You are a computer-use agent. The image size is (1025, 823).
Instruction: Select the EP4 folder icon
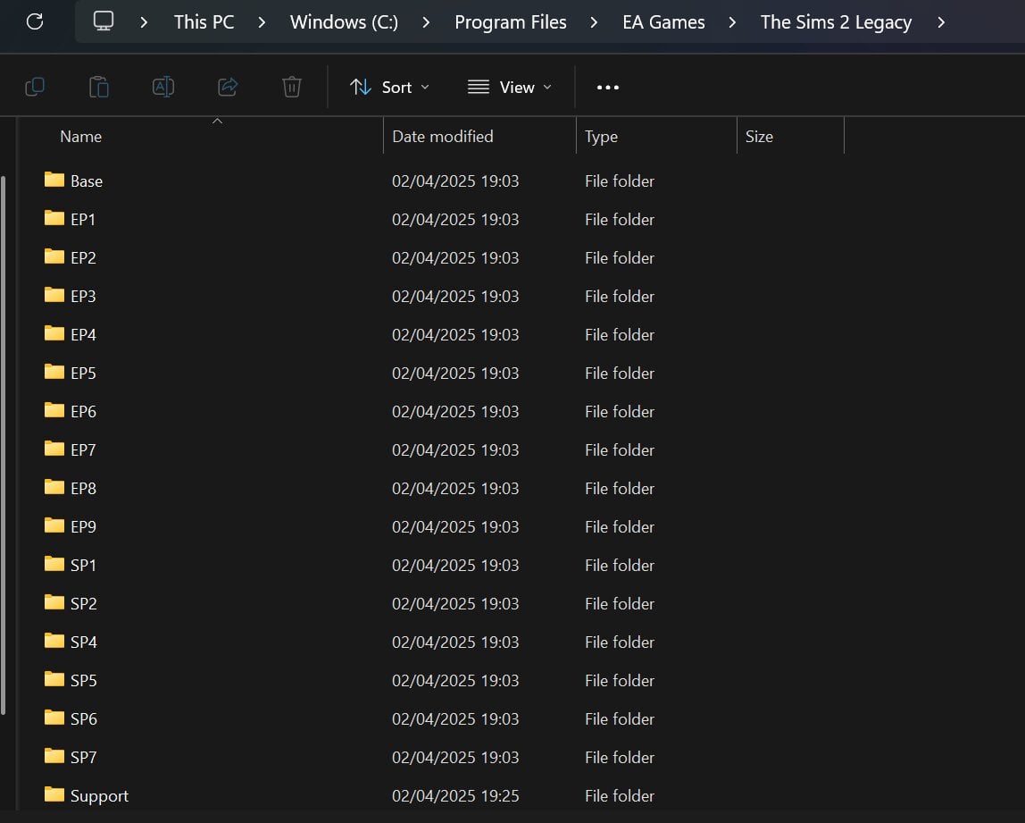pos(54,333)
